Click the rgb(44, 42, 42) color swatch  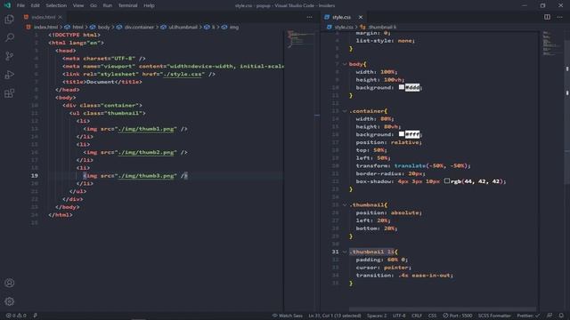pos(447,180)
